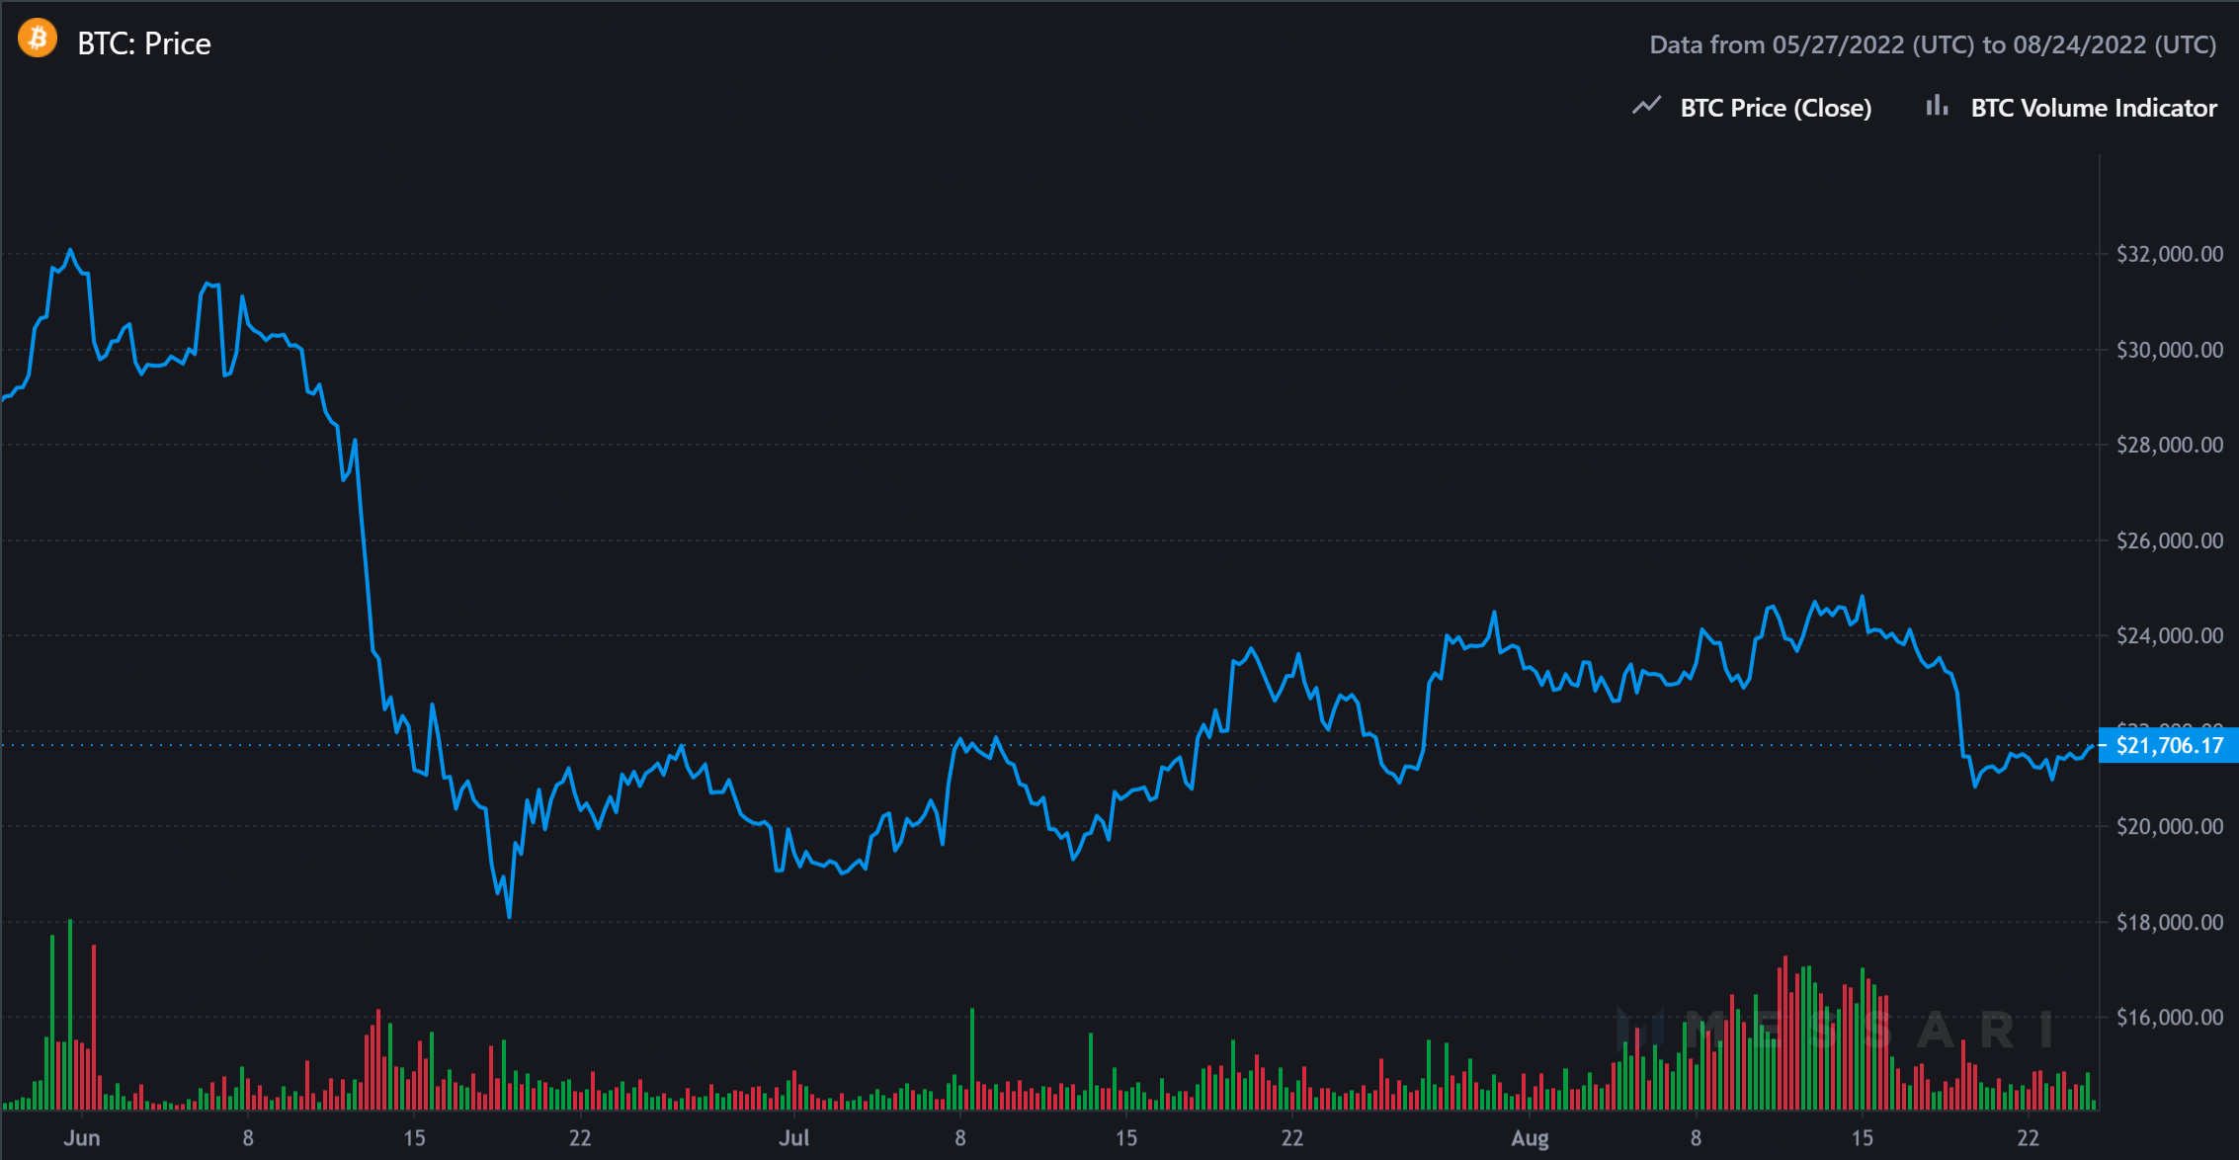Image resolution: width=2239 pixels, height=1160 pixels.
Task: Click the $32,000.00 price axis label
Action: 2169,254
